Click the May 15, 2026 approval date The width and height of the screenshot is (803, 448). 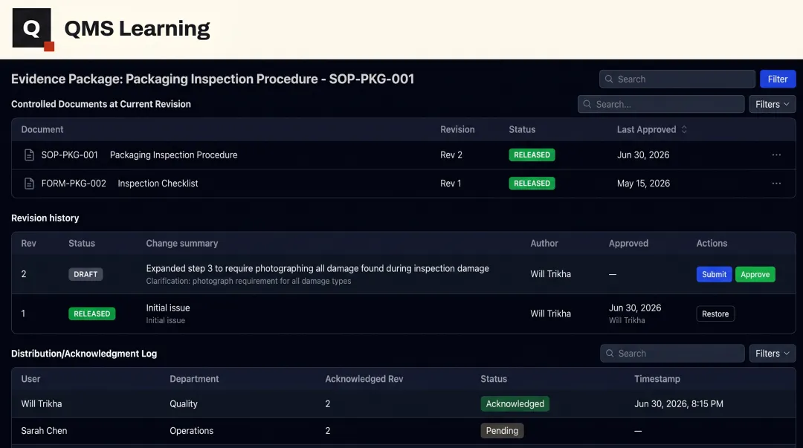643,184
